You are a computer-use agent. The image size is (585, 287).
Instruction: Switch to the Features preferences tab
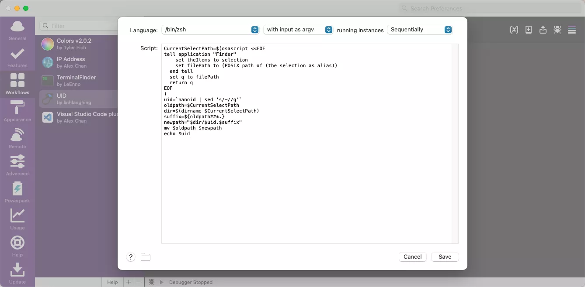(17, 58)
